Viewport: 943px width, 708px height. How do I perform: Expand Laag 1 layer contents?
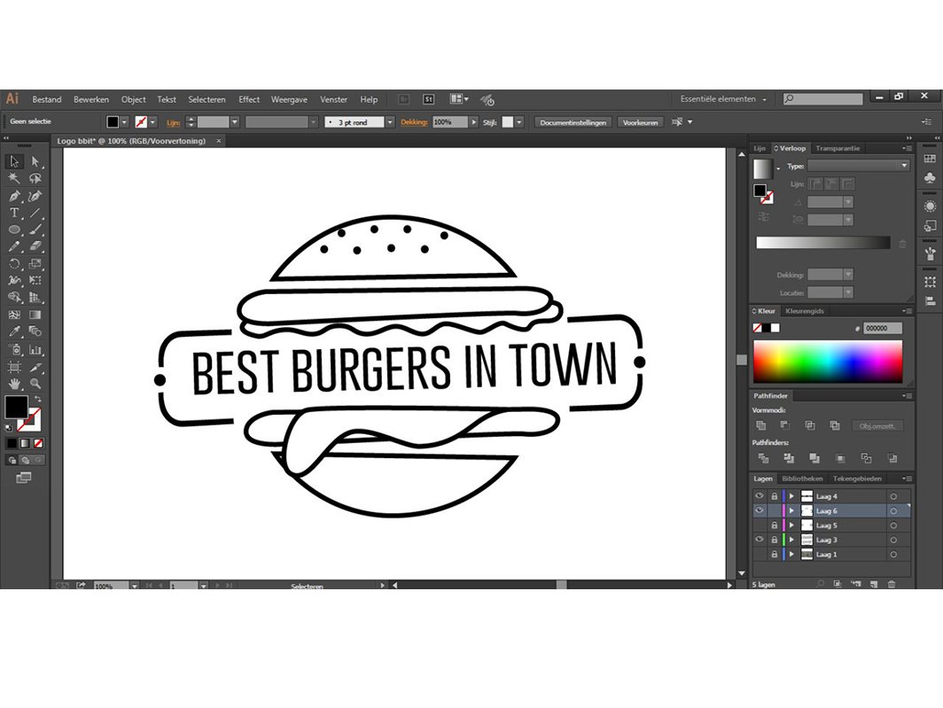pyautogui.click(x=792, y=554)
